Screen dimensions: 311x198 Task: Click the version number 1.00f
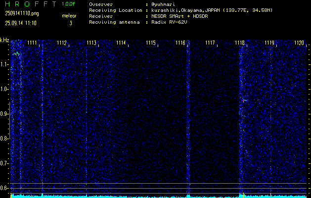coord(68,4)
